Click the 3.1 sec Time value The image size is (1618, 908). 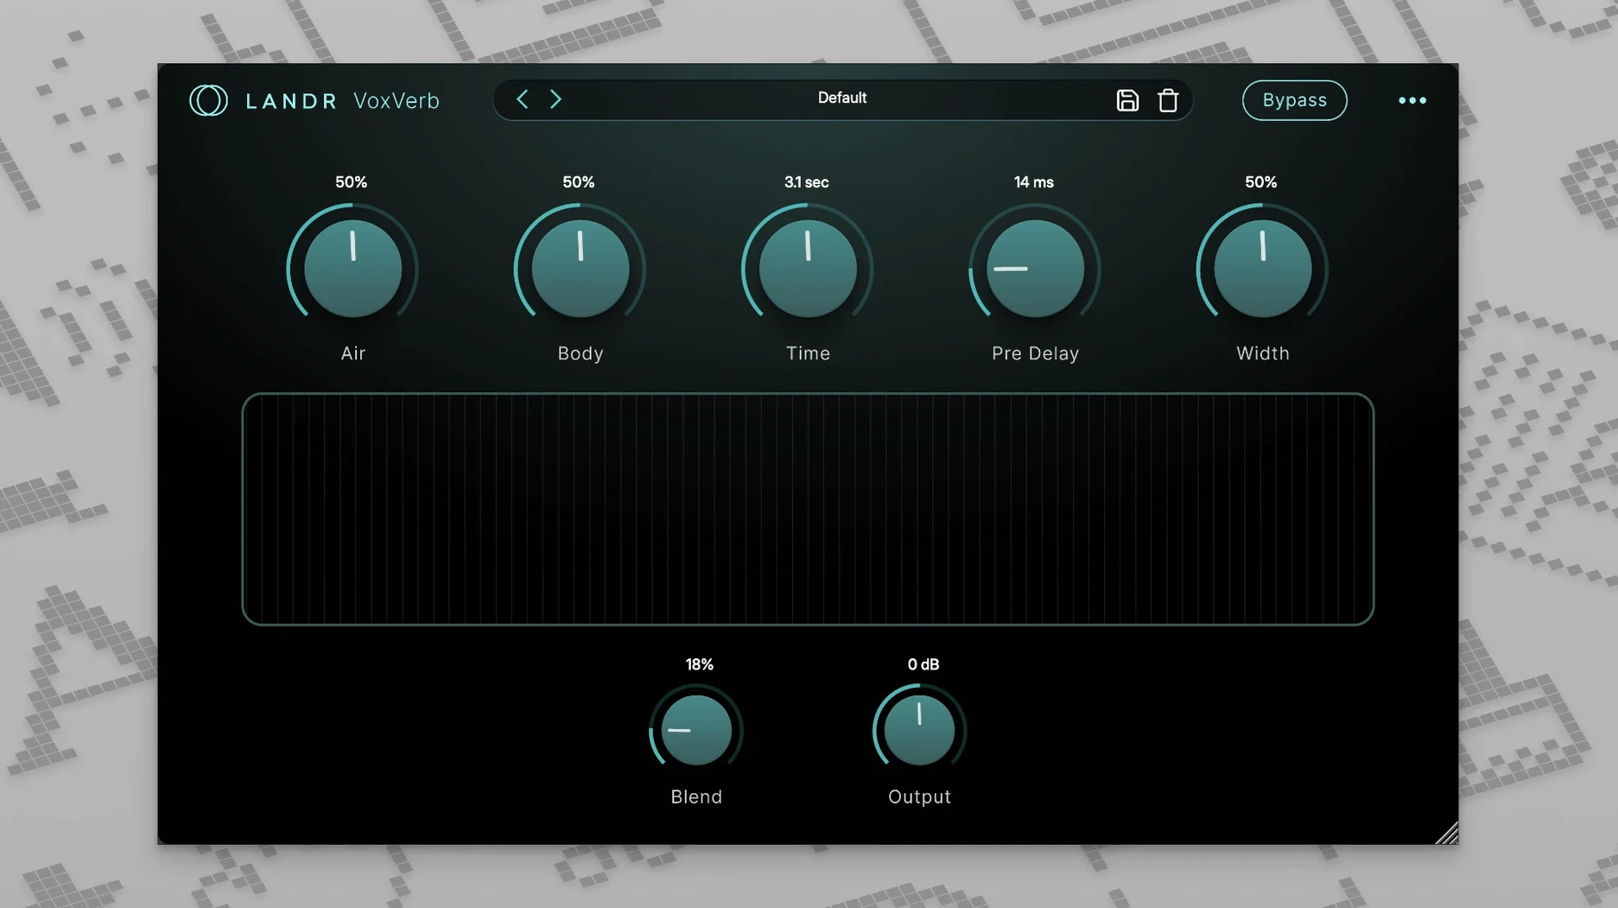click(x=806, y=182)
